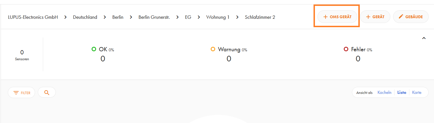Viewport: 434px width, 123px height.
Task: Open Gebäude edit with pencil icon
Action: pyautogui.click(x=411, y=17)
